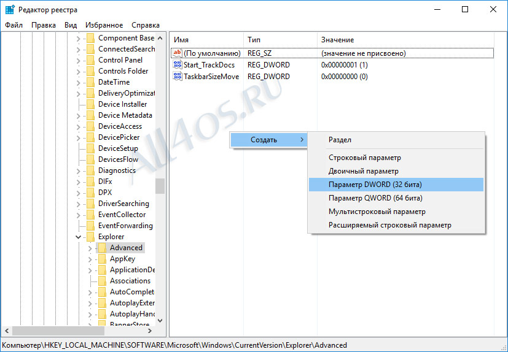The image size is (508, 352).
Task: Click the AppKey folder icon
Action: tap(102, 259)
